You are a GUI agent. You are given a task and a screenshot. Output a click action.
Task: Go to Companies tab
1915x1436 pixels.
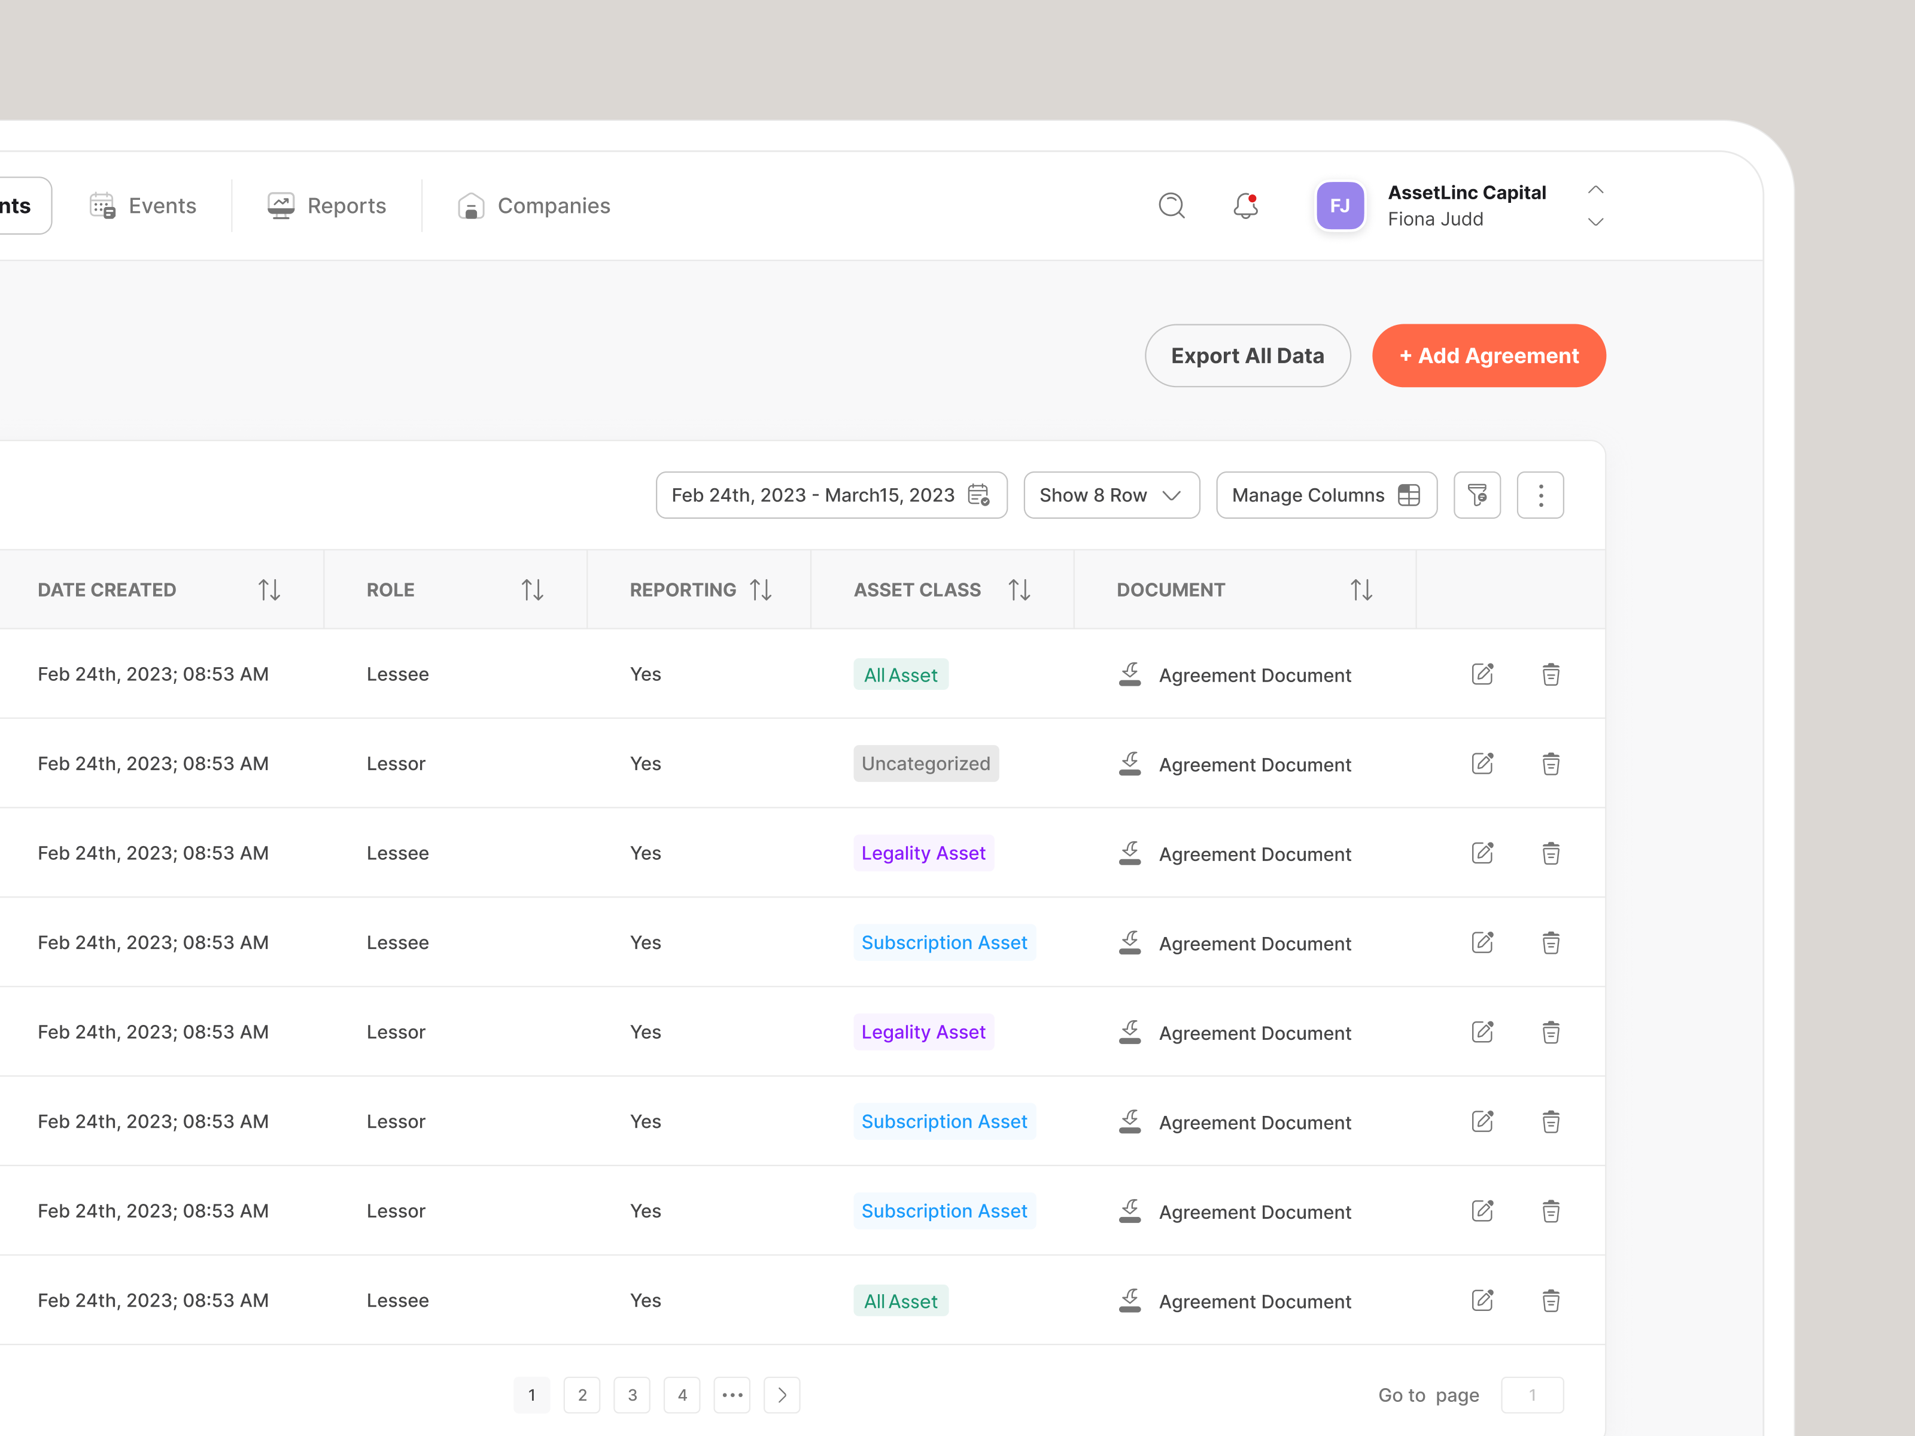point(533,206)
